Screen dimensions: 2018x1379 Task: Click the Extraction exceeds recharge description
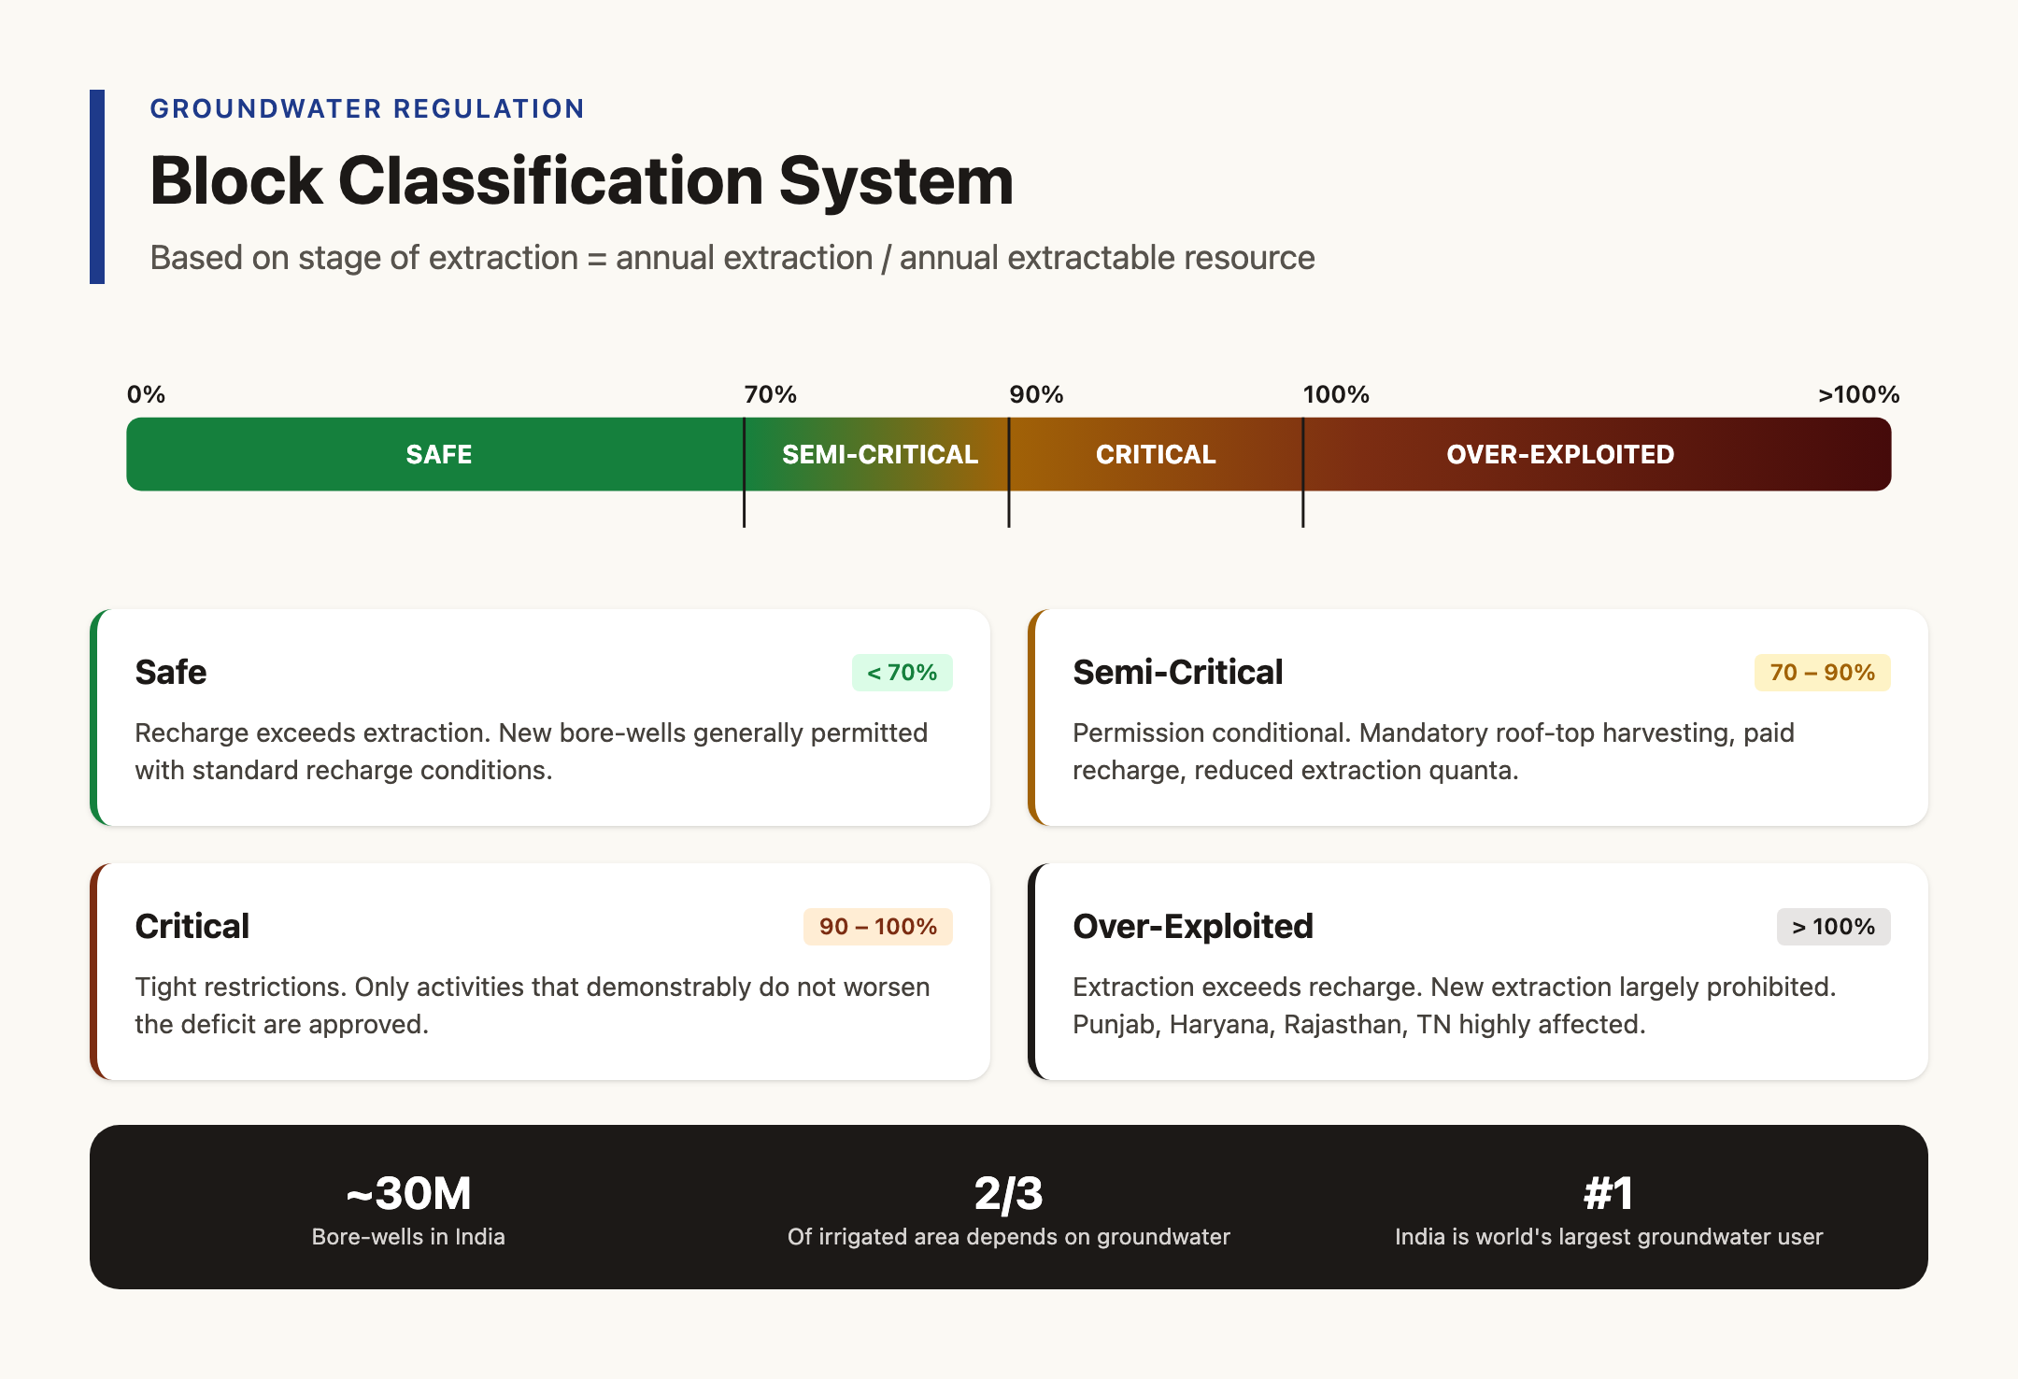click(1455, 1005)
